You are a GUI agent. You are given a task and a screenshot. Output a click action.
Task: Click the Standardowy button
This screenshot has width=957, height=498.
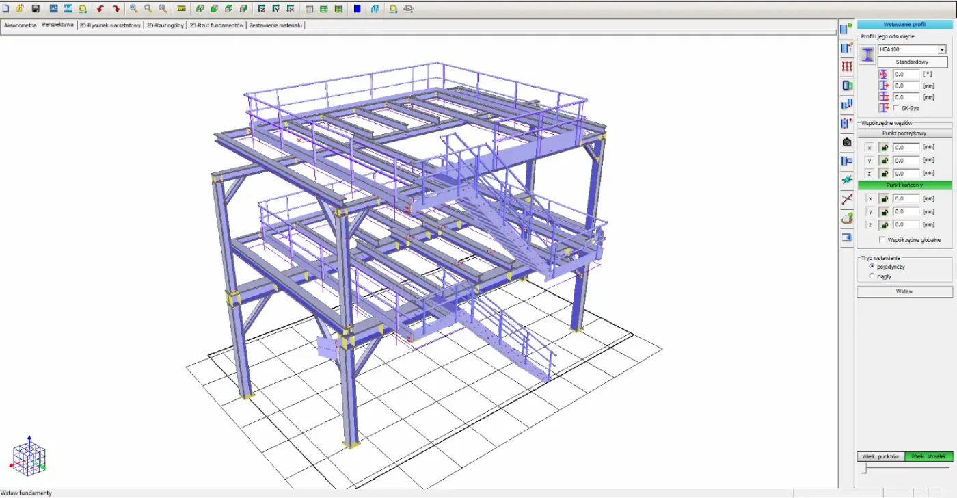(913, 62)
